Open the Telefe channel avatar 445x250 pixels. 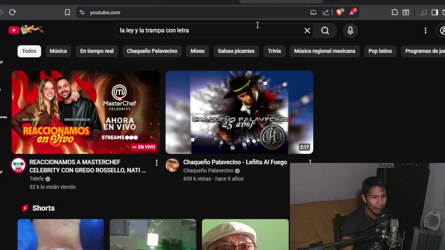[18, 165]
